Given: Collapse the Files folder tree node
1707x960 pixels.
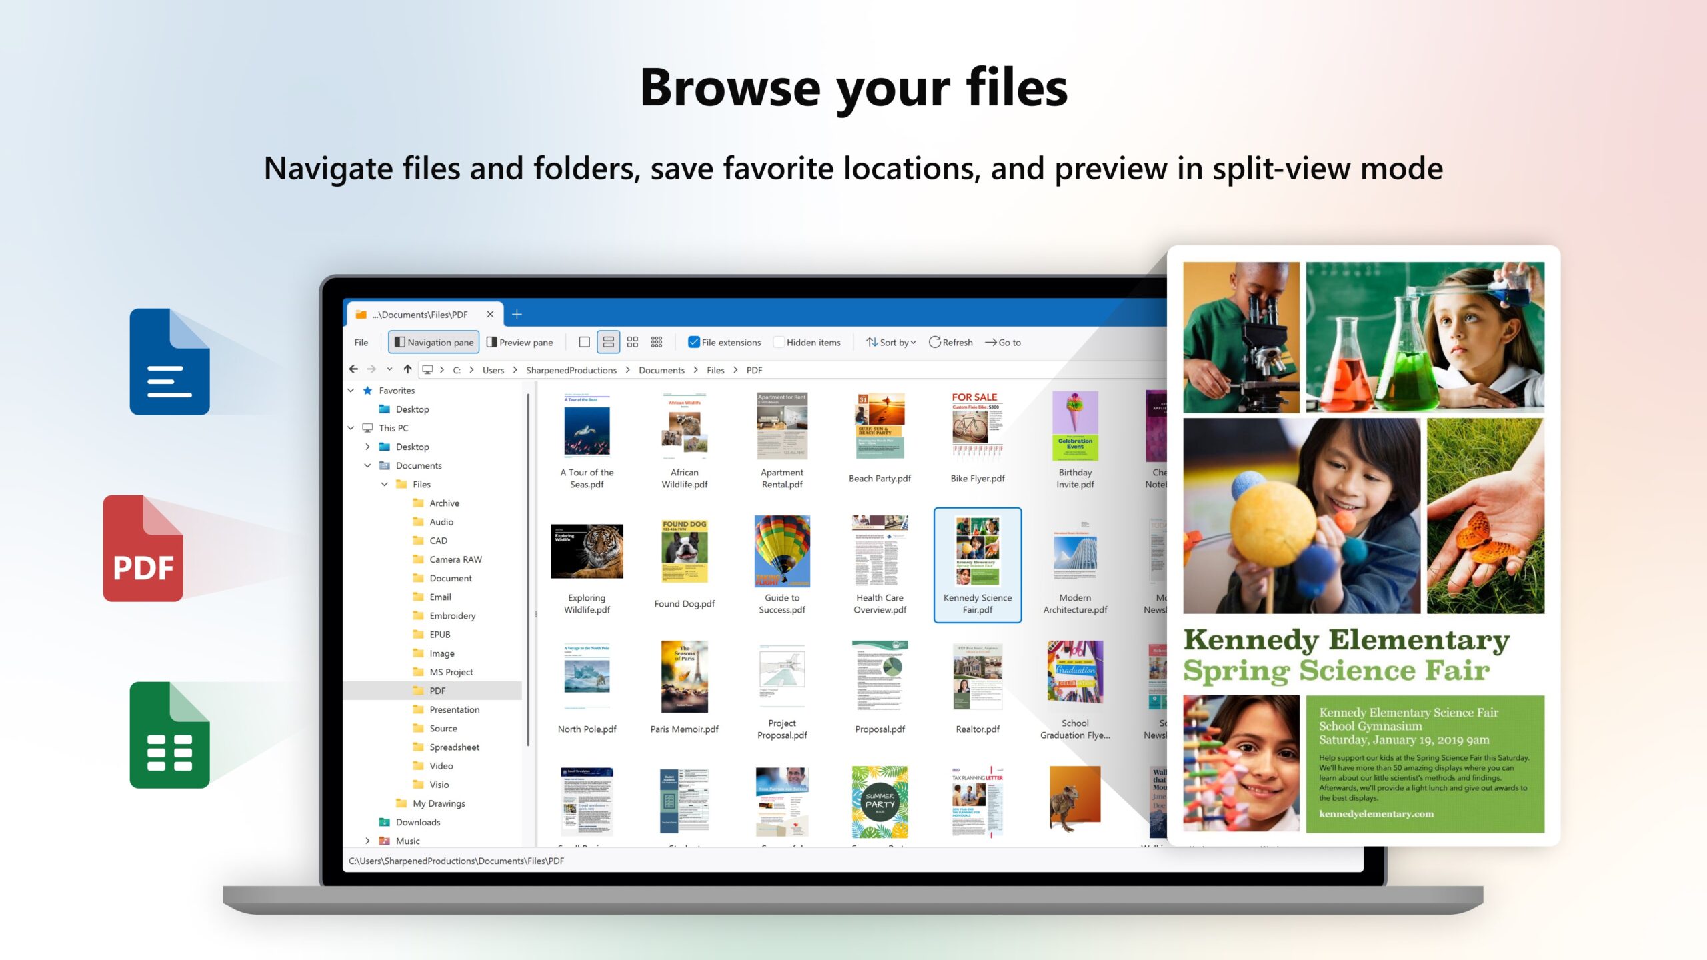Looking at the screenshot, I should (385, 485).
